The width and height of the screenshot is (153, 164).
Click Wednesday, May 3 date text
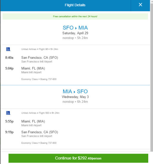click(x=75, y=97)
